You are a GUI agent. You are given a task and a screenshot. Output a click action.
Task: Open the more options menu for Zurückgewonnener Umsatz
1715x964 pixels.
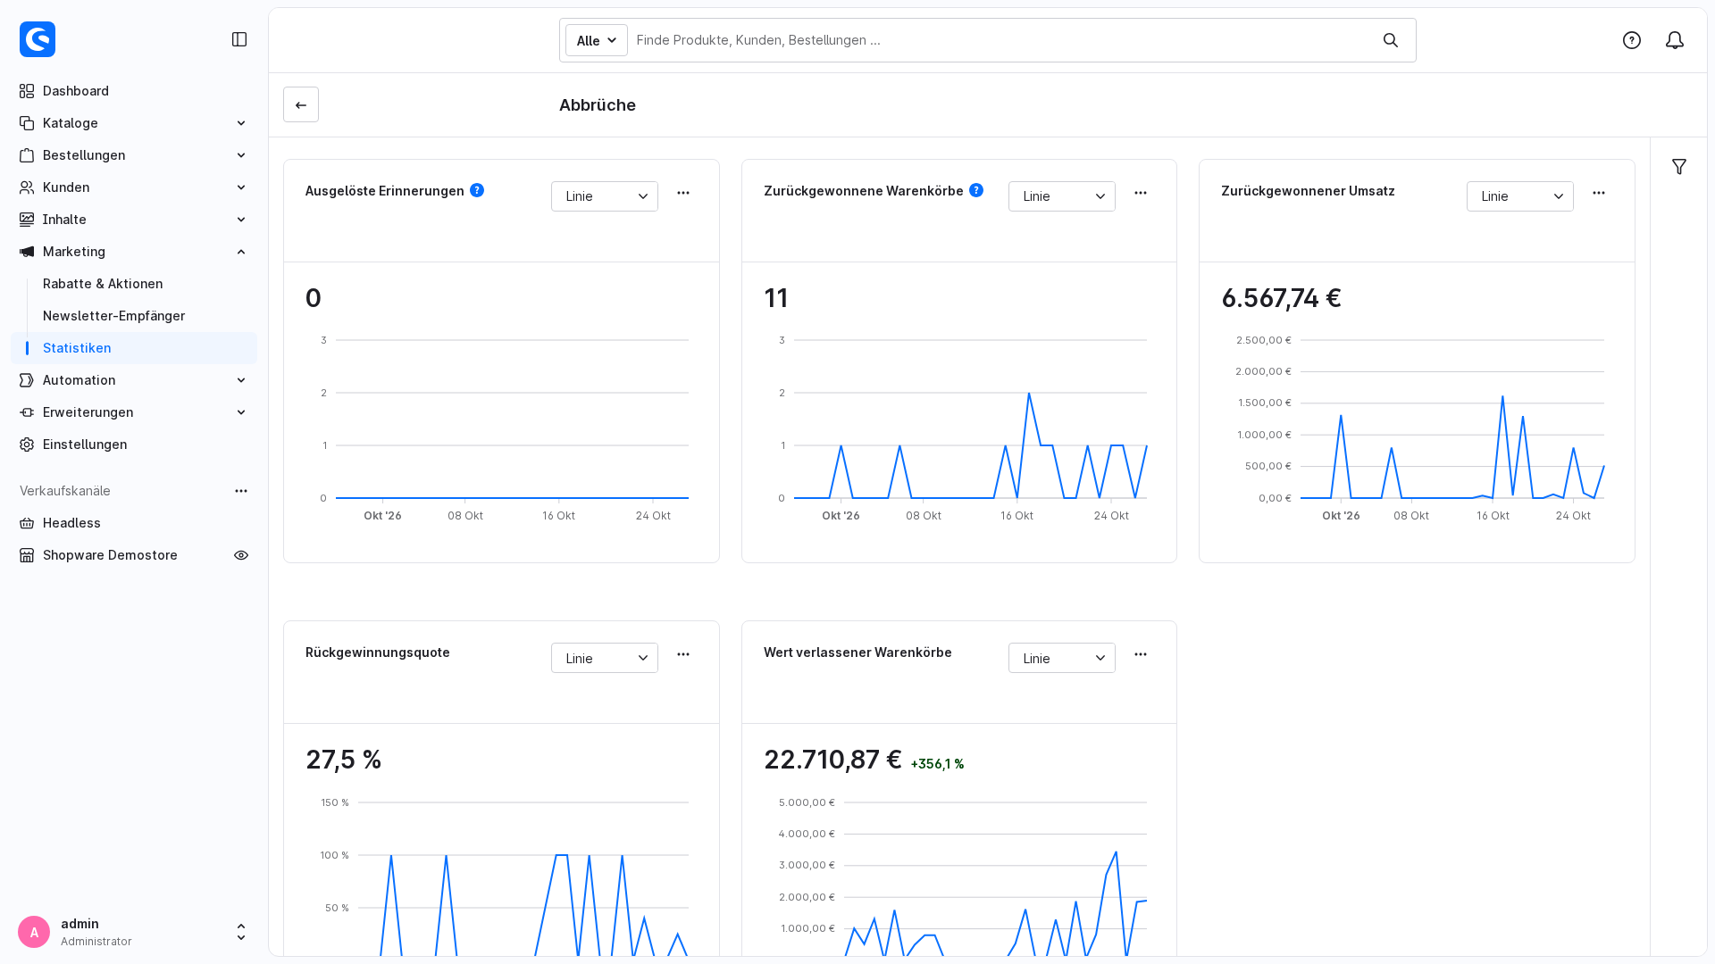click(x=1599, y=193)
